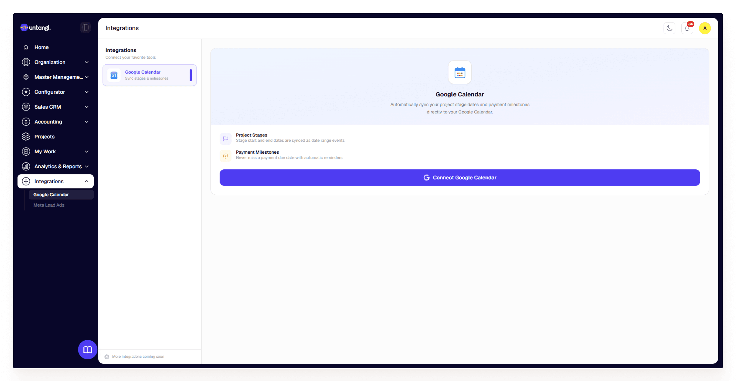This screenshot has width=736, height=381.
Task: Click the untangl logo
Action: (35, 28)
